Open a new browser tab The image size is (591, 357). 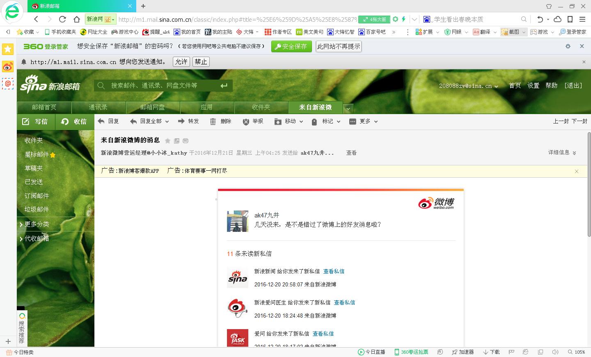click(143, 6)
